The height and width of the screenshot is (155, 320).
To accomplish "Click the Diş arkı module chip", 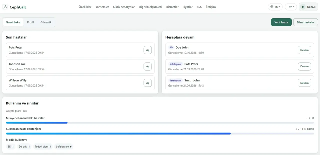I will coord(24,147).
